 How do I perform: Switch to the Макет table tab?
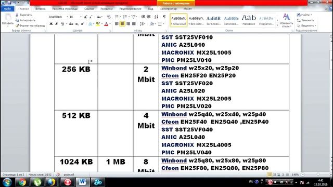[187, 9]
